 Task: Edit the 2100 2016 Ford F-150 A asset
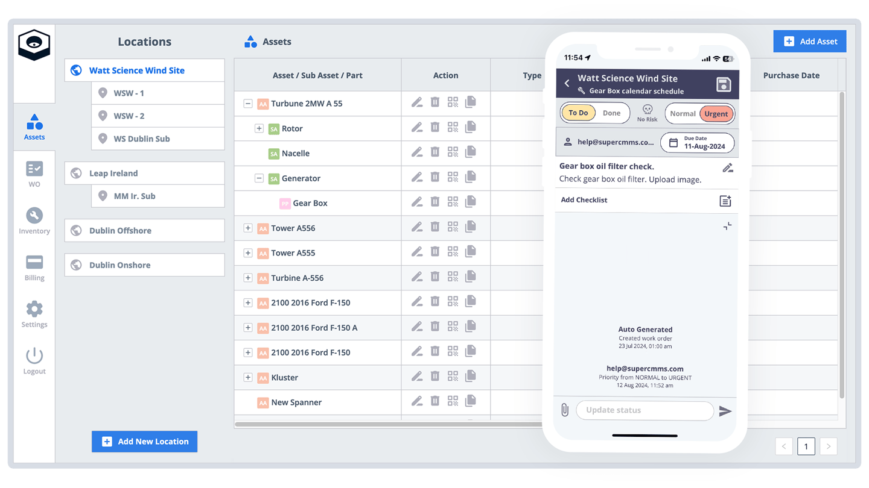(417, 327)
